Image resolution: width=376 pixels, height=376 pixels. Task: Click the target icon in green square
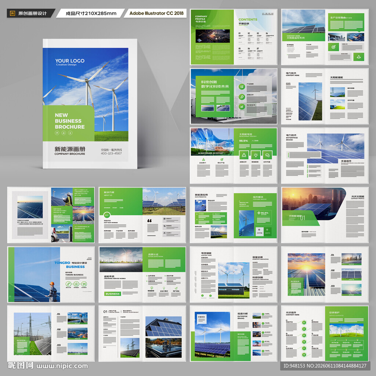coord(333,47)
